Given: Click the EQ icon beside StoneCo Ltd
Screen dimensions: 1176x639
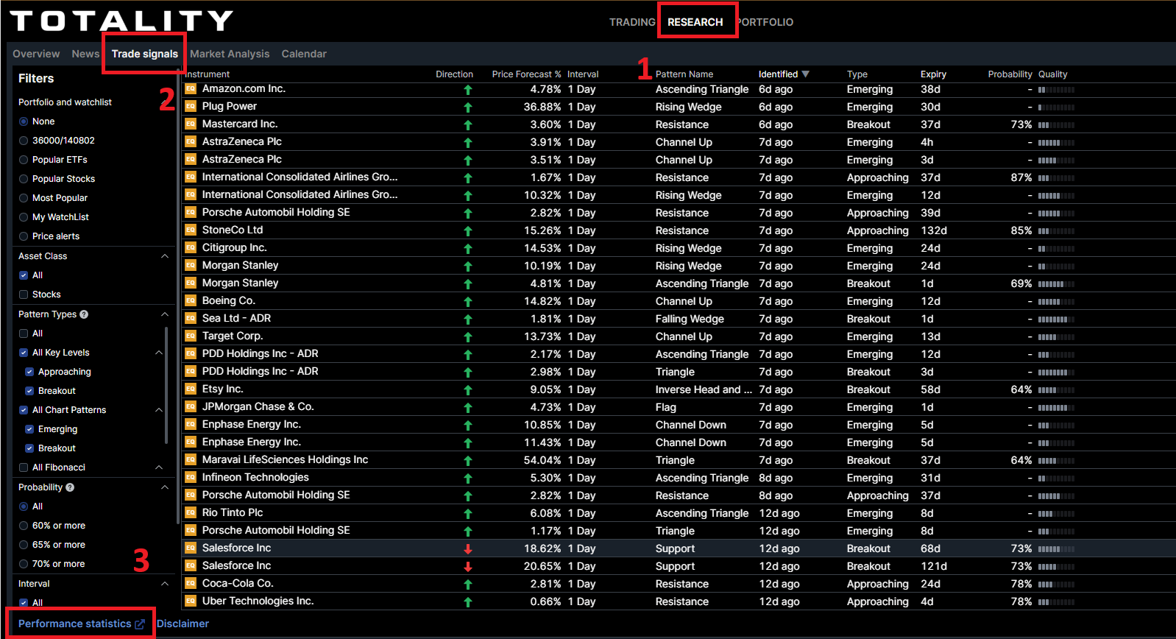Looking at the screenshot, I should tap(191, 230).
